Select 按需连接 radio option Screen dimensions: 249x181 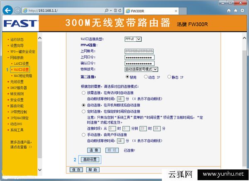[x=83, y=93]
